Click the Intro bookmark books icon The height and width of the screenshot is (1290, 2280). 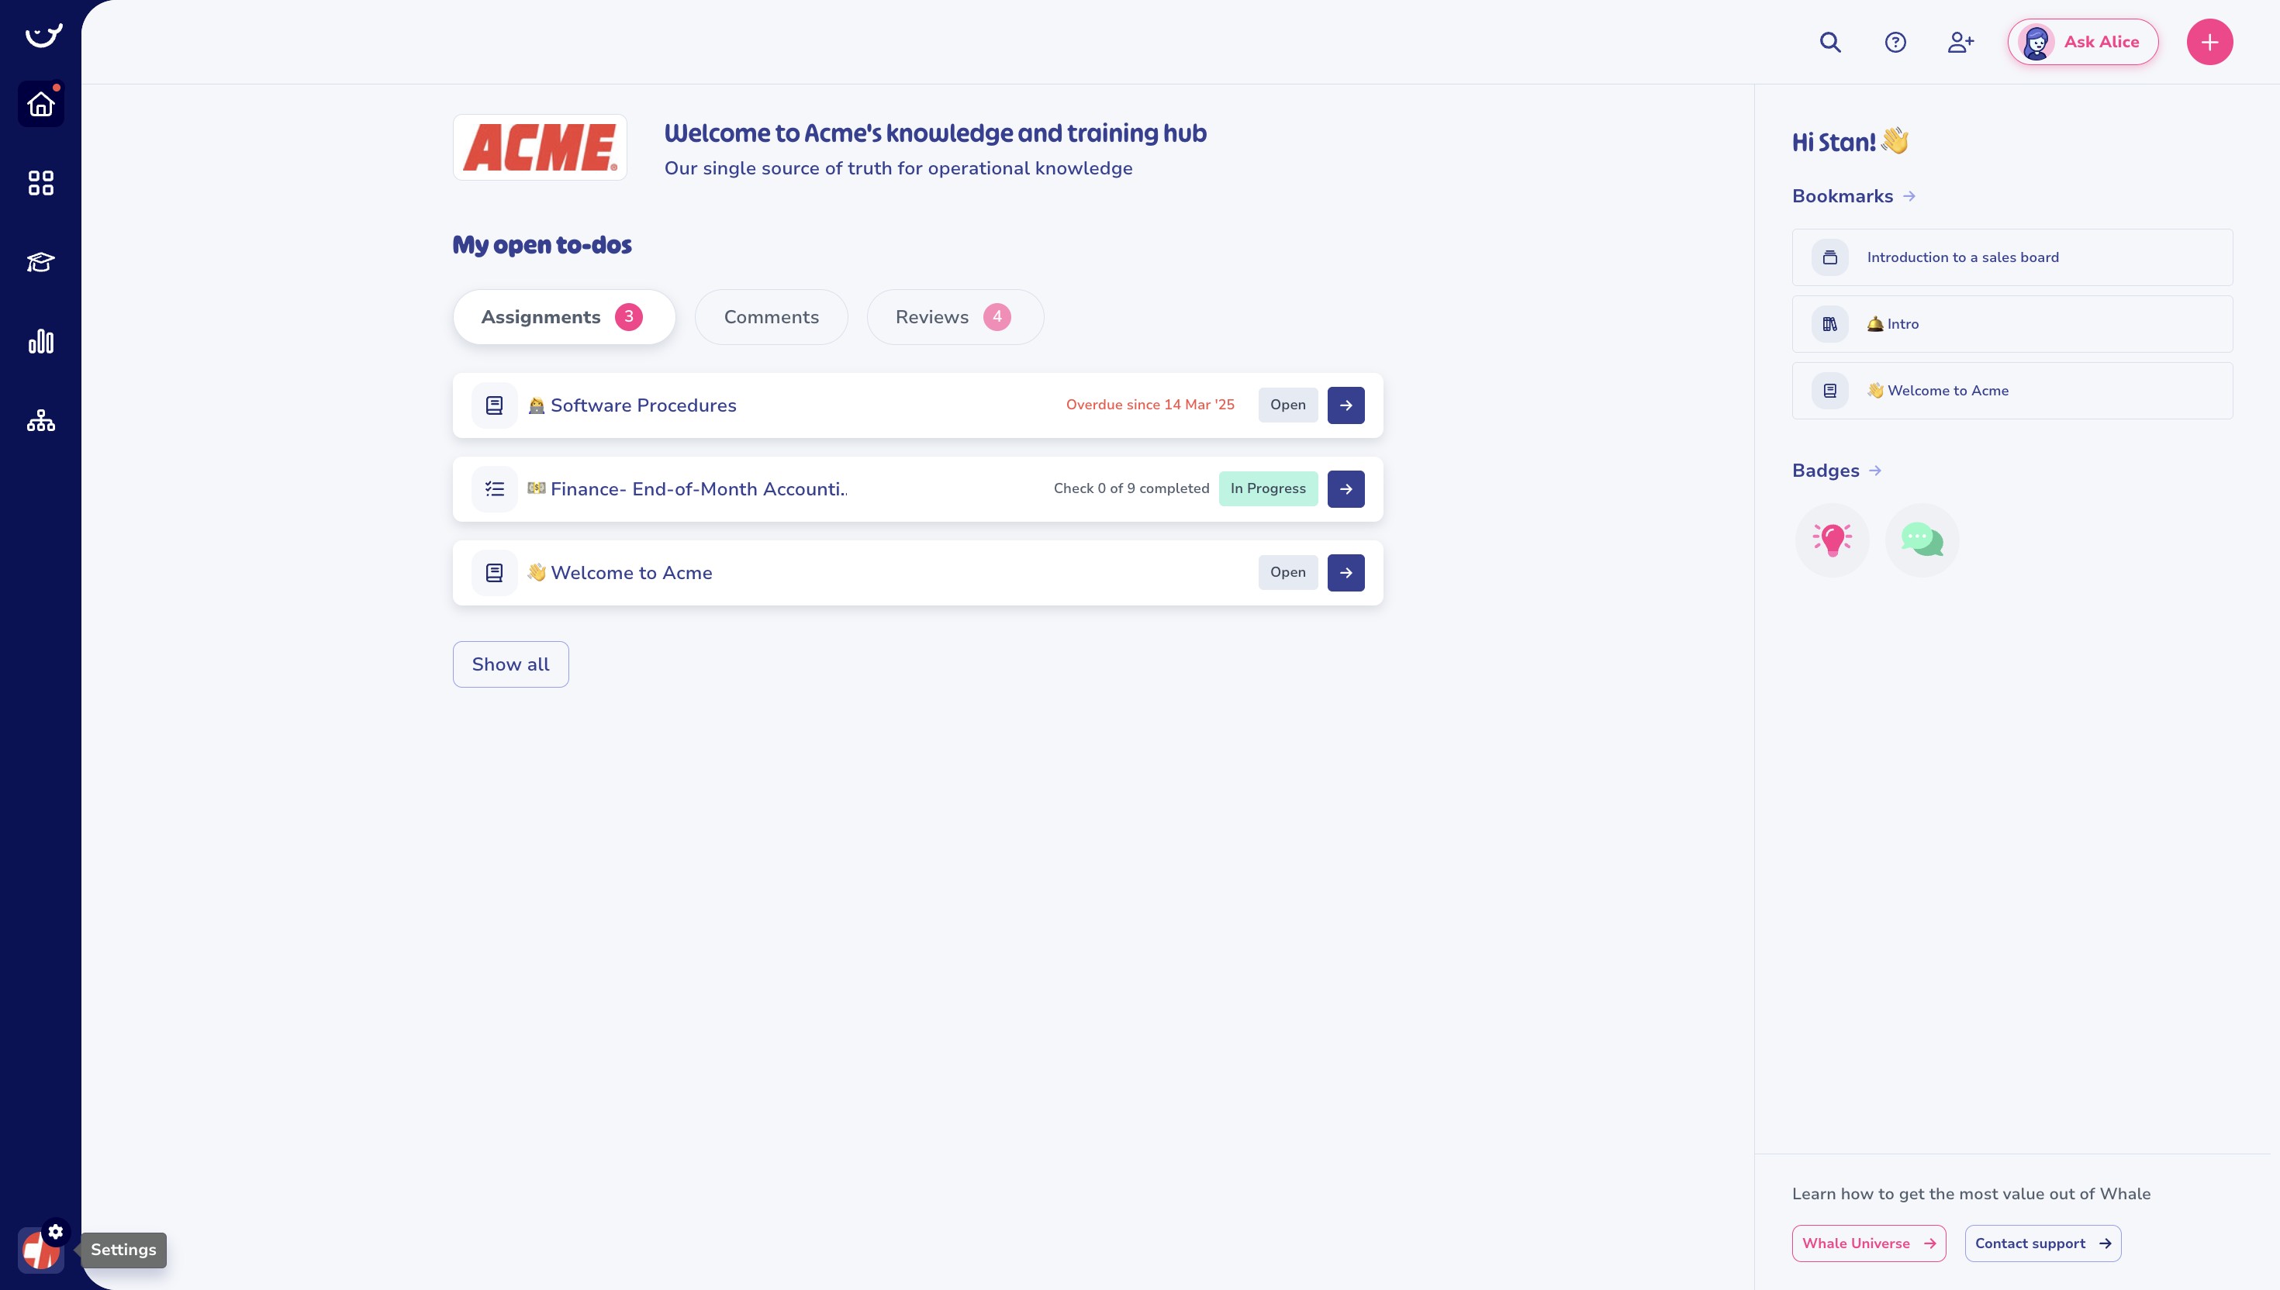tap(1830, 323)
